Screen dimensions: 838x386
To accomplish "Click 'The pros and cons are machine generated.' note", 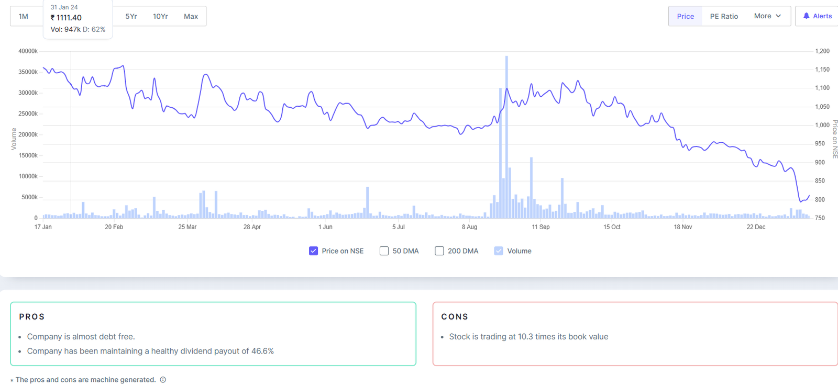I will 85,380.
